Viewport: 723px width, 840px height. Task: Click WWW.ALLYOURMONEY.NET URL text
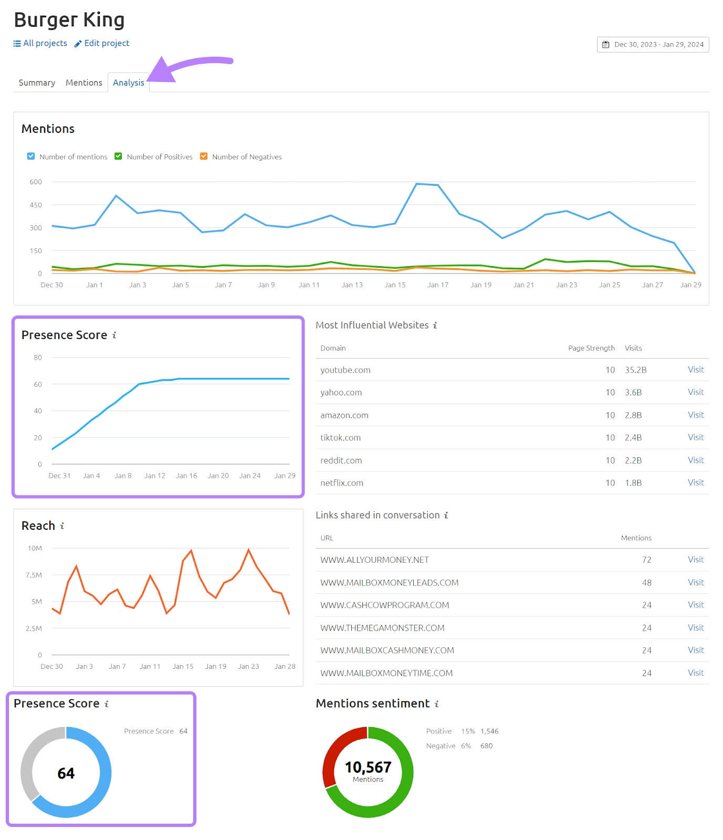(x=374, y=560)
